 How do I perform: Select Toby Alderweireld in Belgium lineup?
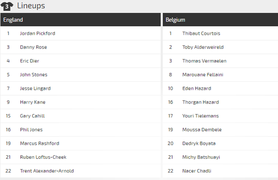point(203,47)
